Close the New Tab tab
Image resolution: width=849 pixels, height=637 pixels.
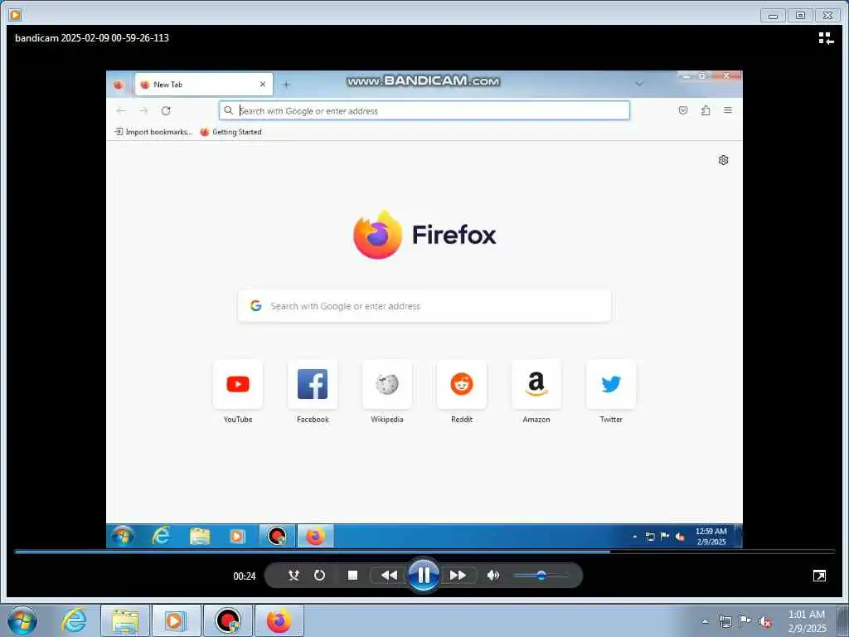[263, 85]
